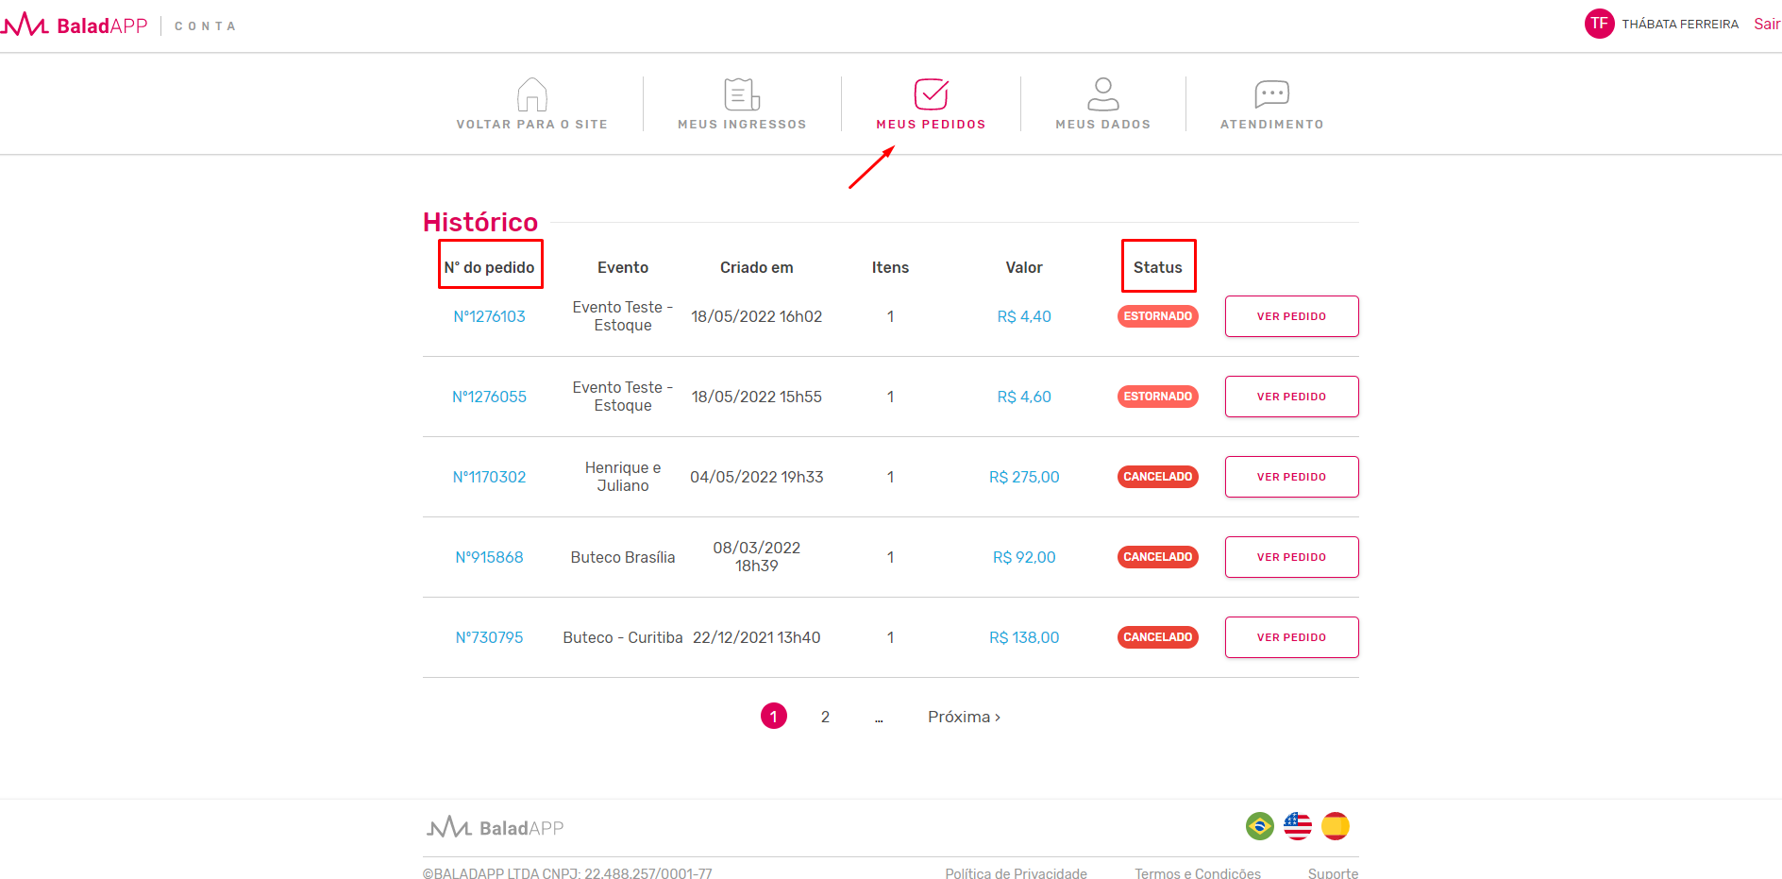This screenshot has width=1782, height=879.
Task: Open Política de Privacidade footer link
Action: coord(1016,873)
